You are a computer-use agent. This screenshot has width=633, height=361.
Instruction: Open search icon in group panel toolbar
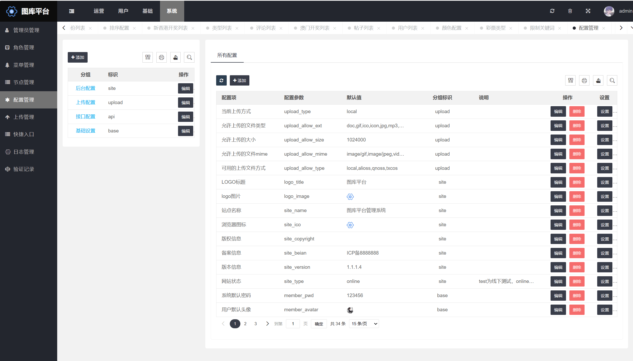pyautogui.click(x=189, y=57)
